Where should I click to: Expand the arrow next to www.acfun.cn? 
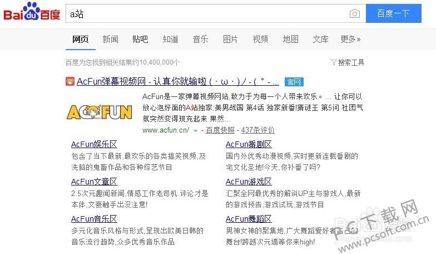click(x=196, y=130)
